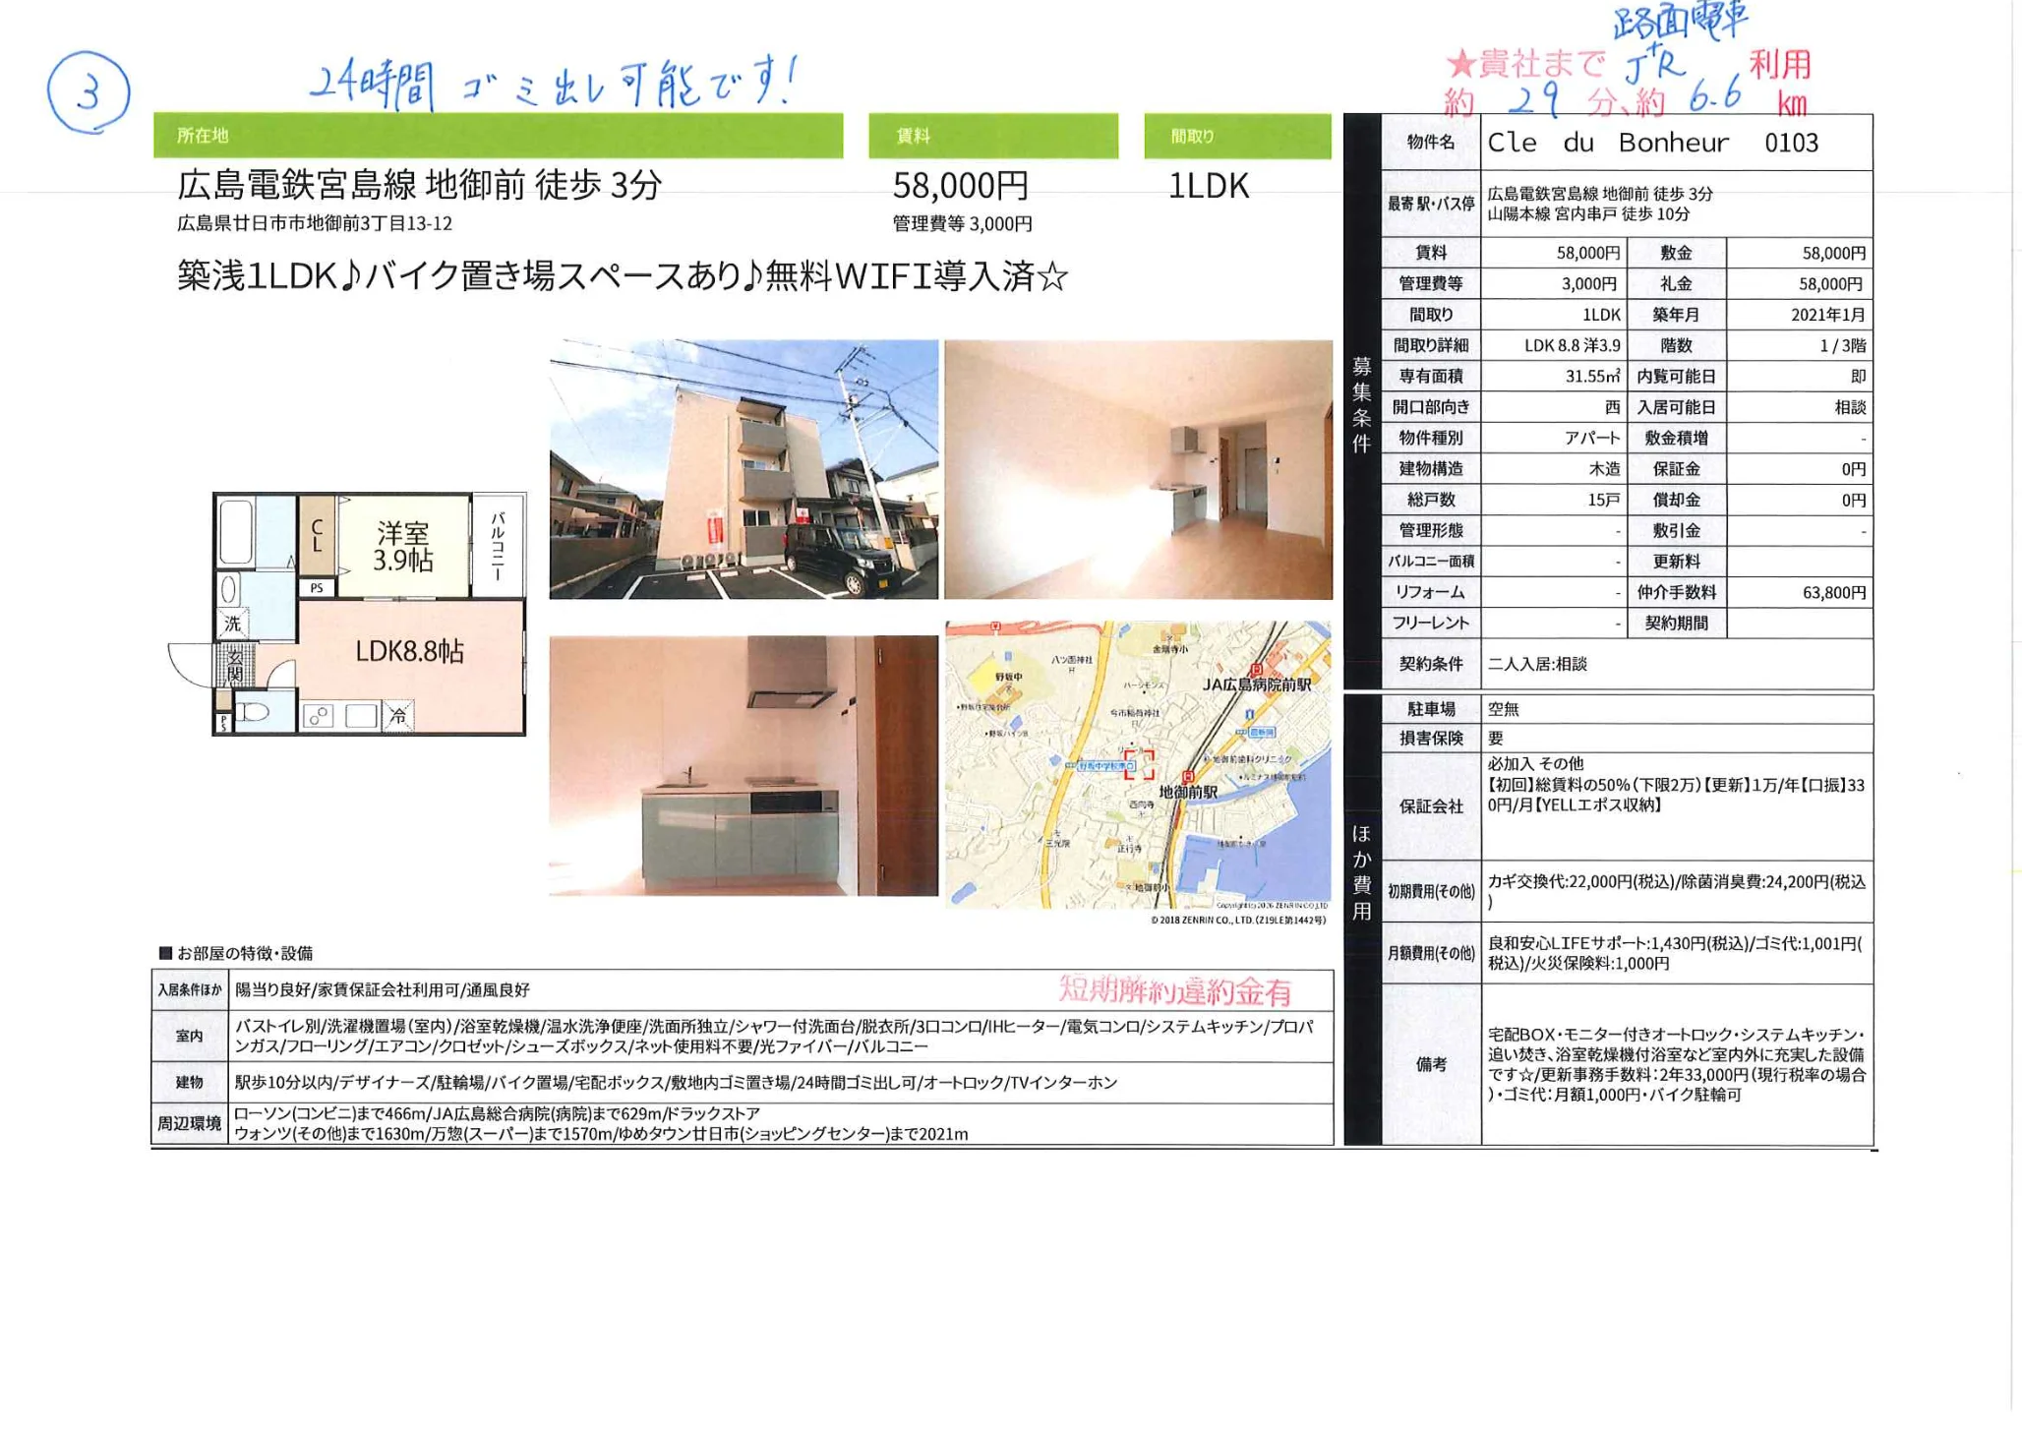
Task: Click the bathtub icon in floor plan
Action: [237, 532]
